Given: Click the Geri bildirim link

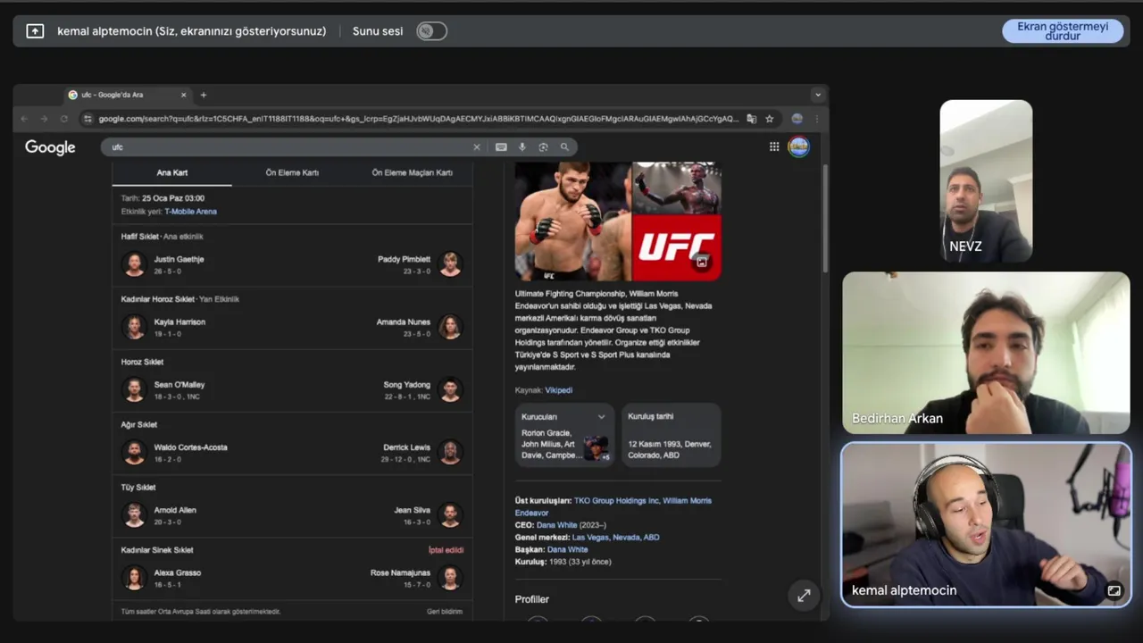Looking at the screenshot, I should pyautogui.click(x=445, y=612).
